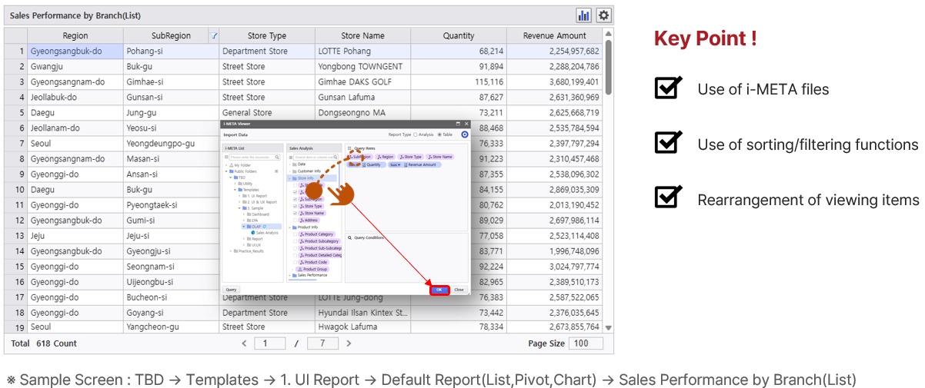Select the Table report type radio
Screen dimensions: 925x388
pos(439,134)
